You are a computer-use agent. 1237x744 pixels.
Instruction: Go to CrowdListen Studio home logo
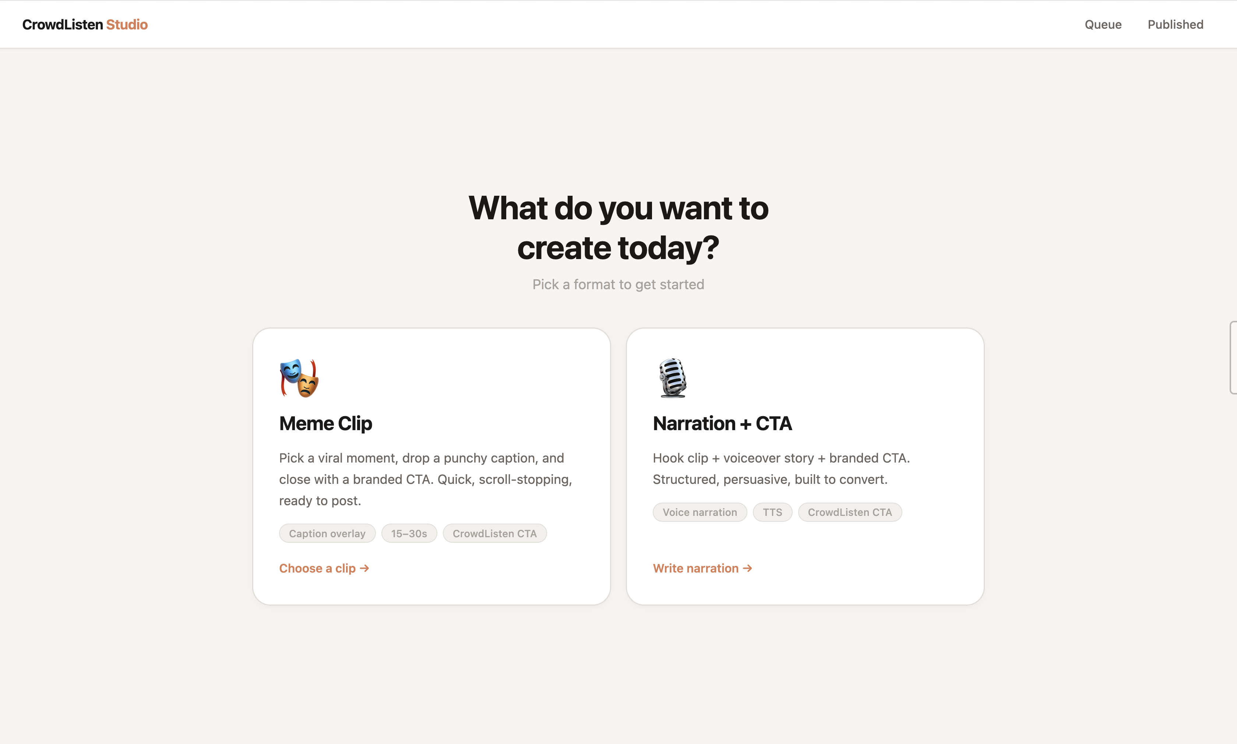point(85,25)
